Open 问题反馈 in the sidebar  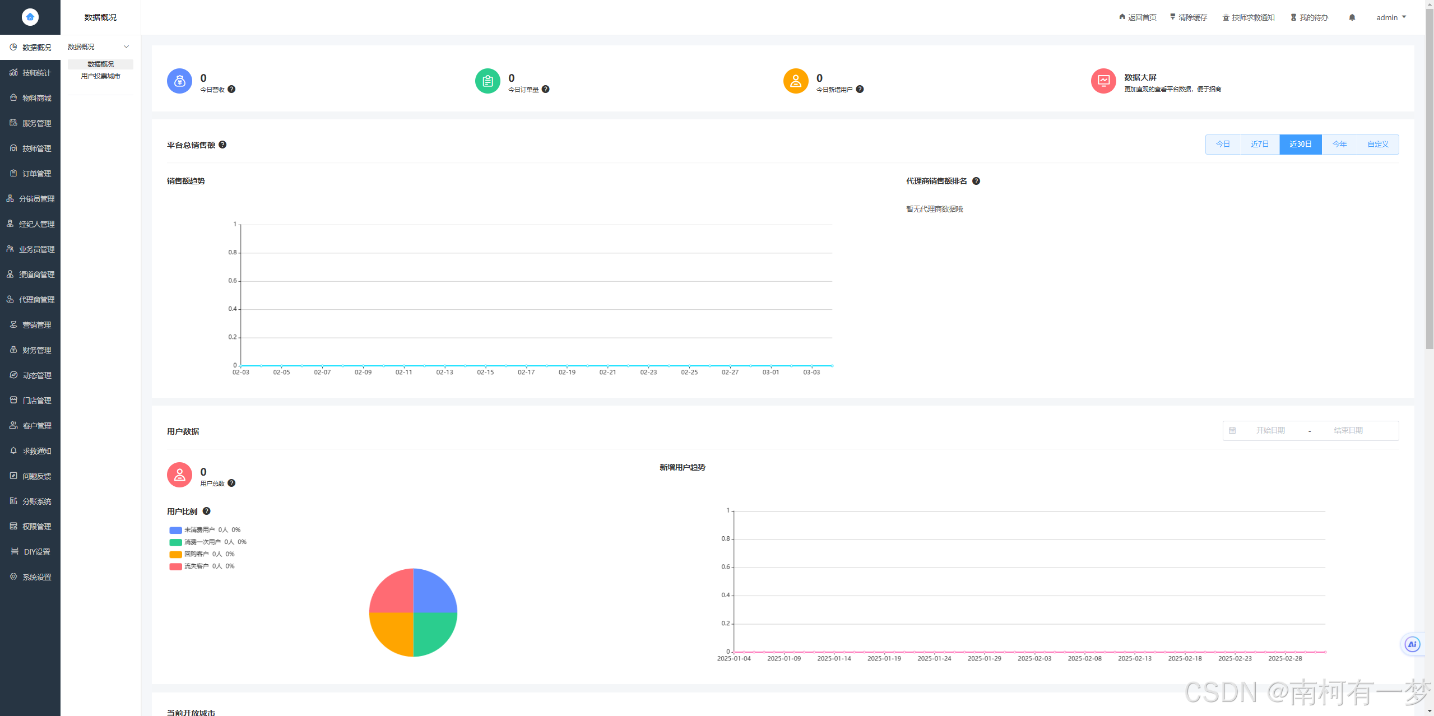(30, 476)
